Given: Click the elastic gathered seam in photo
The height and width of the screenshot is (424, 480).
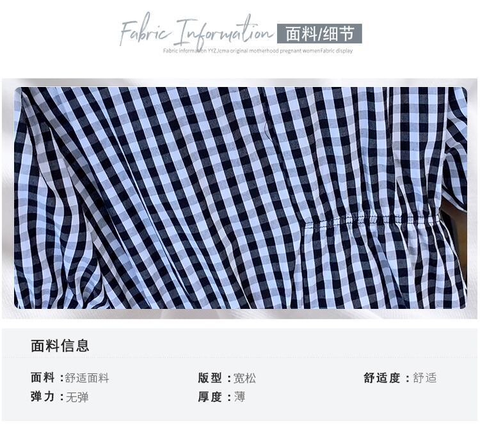Looking at the screenshot, I should click(372, 219).
